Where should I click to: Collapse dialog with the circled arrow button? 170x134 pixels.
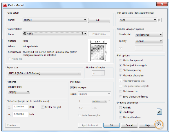(159, 124)
